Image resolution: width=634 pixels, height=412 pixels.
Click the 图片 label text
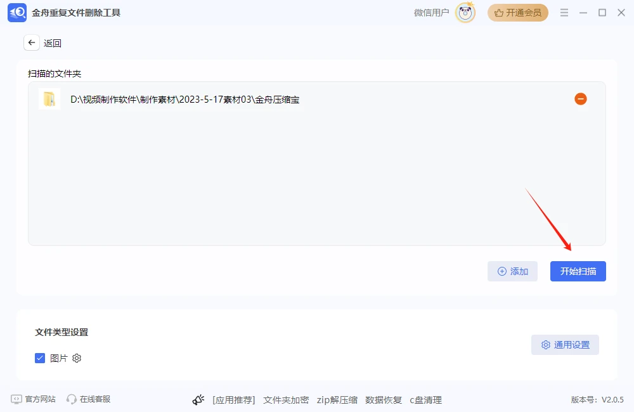[x=58, y=358]
